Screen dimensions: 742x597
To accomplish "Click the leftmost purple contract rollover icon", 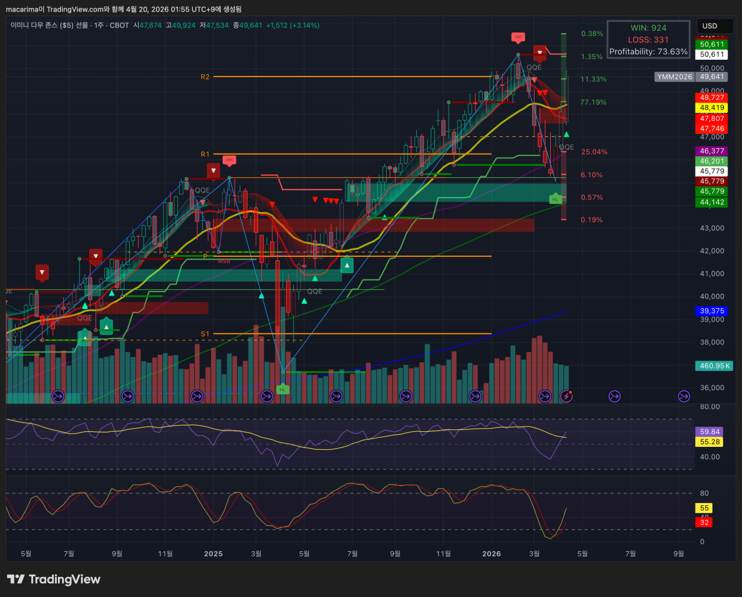I will coord(58,396).
